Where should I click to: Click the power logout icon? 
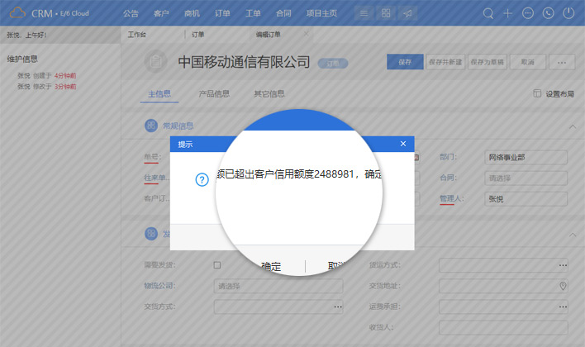click(x=568, y=13)
